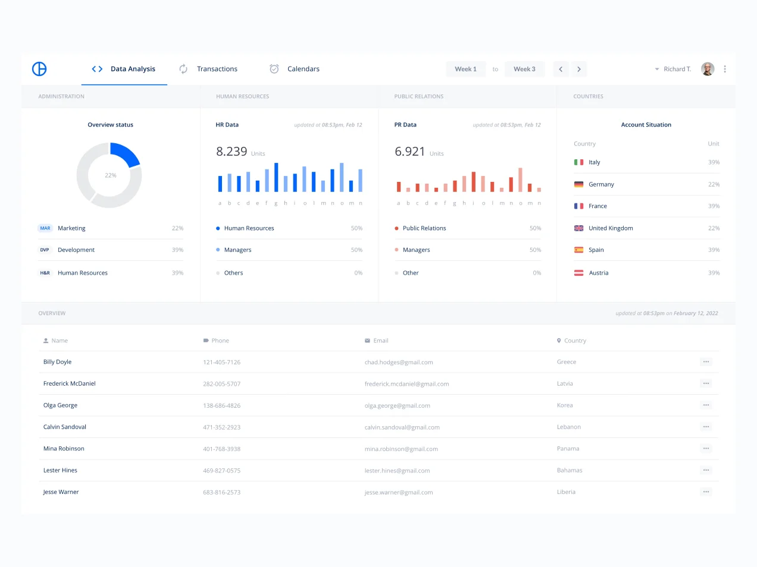Select the HUMAN RESOURCES section header
This screenshot has width=757, height=567.
pyautogui.click(x=243, y=96)
